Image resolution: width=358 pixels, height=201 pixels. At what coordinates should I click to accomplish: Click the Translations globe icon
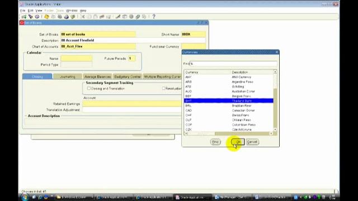click(131, 17)
